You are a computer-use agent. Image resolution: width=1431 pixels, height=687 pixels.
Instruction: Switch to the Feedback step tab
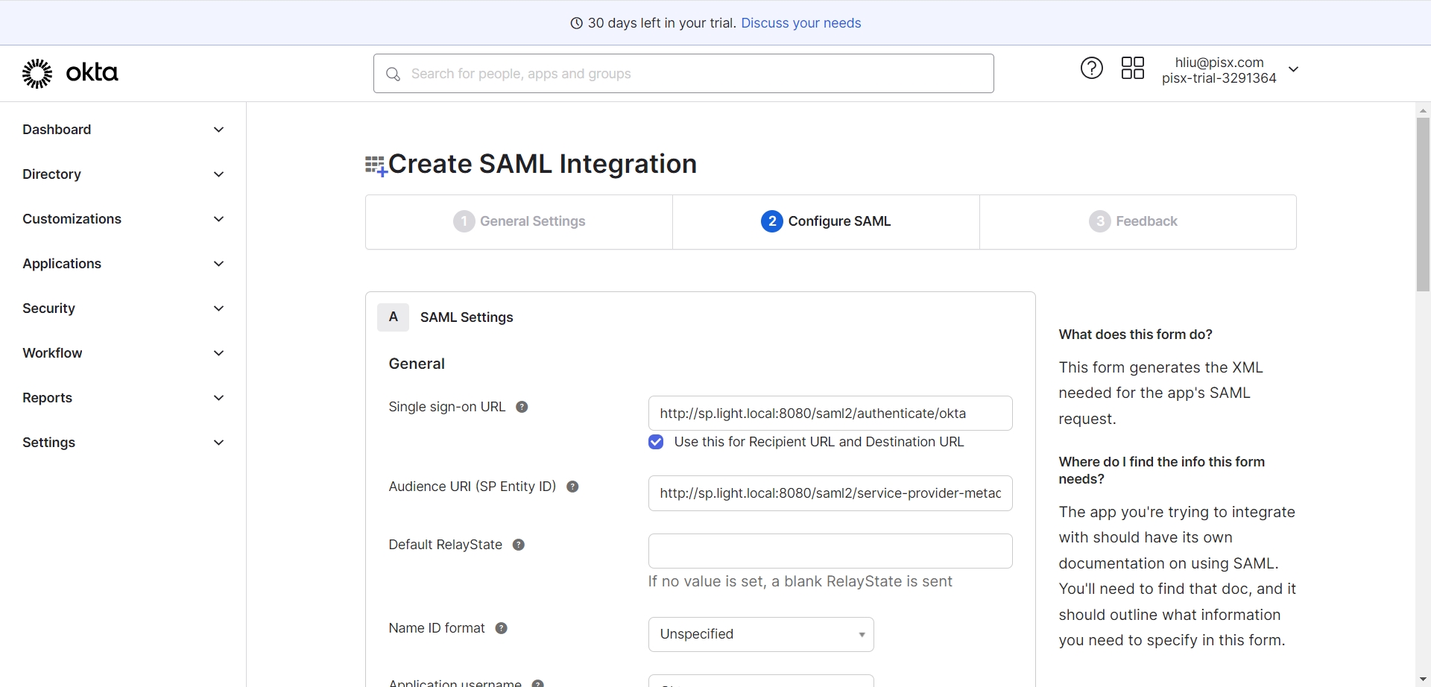pos(1134,221)
